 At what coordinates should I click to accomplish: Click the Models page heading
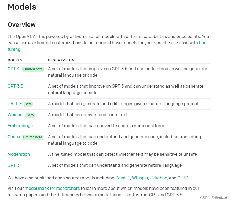coord(22,7)
